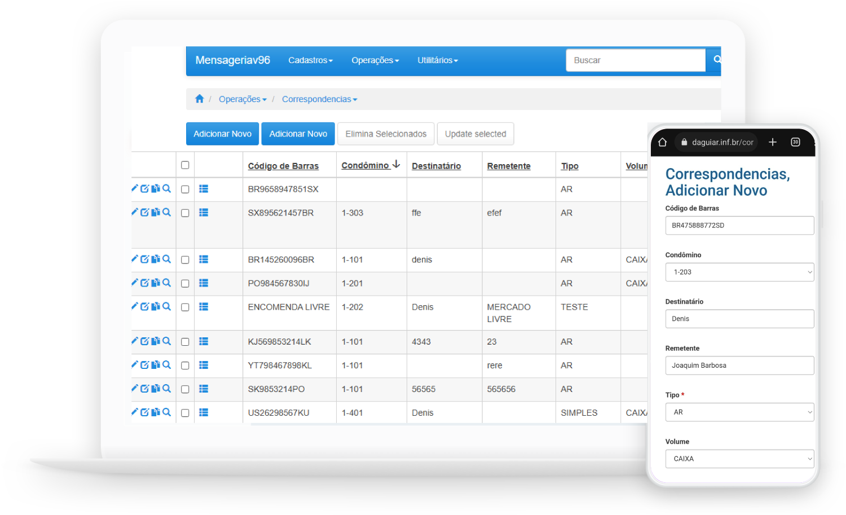Focus the Código de Barras field on phone

click(739, 225)
